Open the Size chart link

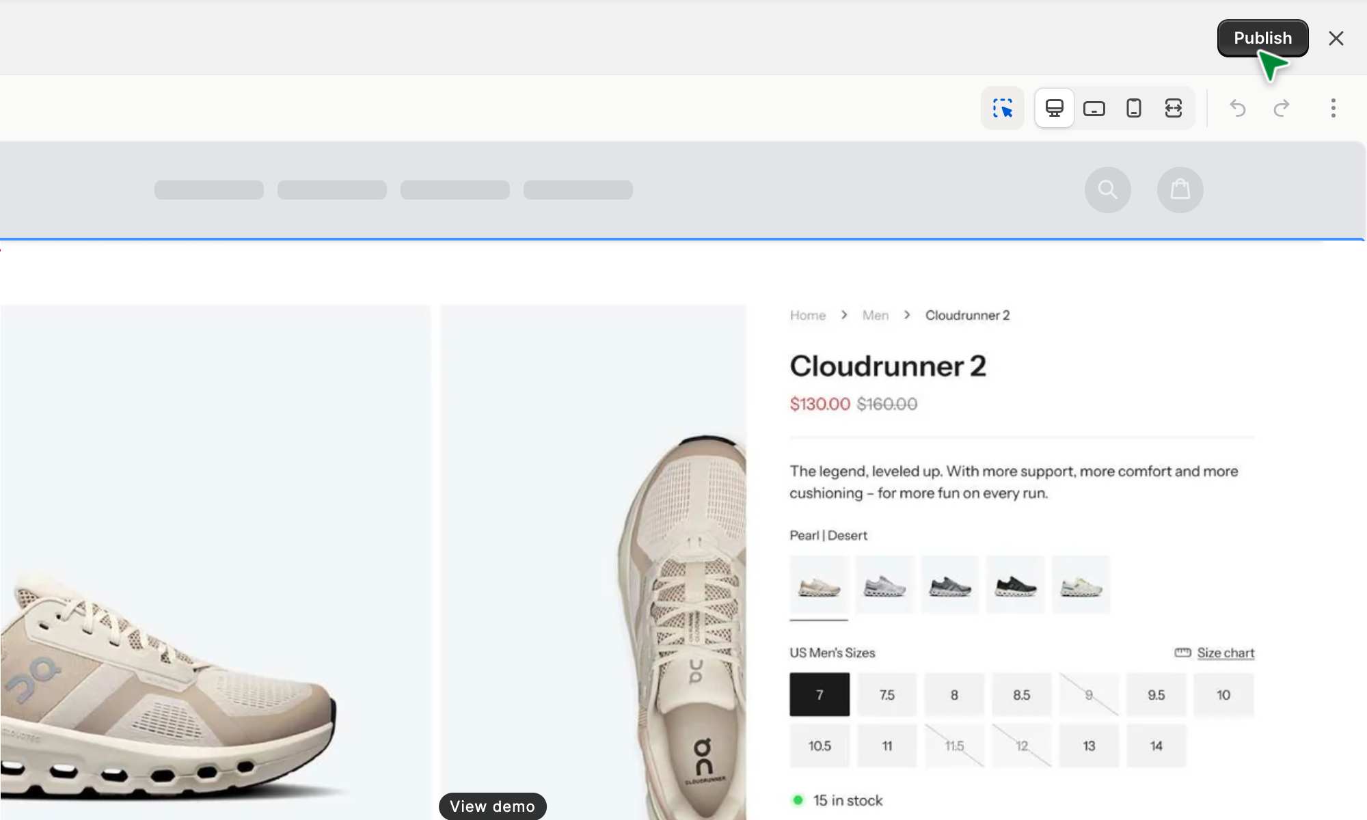[x=1225, y=653]
